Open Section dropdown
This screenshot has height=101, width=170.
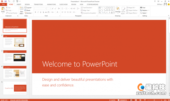point(28,13)
